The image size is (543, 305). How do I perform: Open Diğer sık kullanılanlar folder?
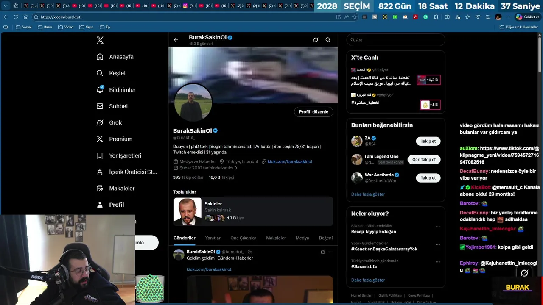(518, 27)
